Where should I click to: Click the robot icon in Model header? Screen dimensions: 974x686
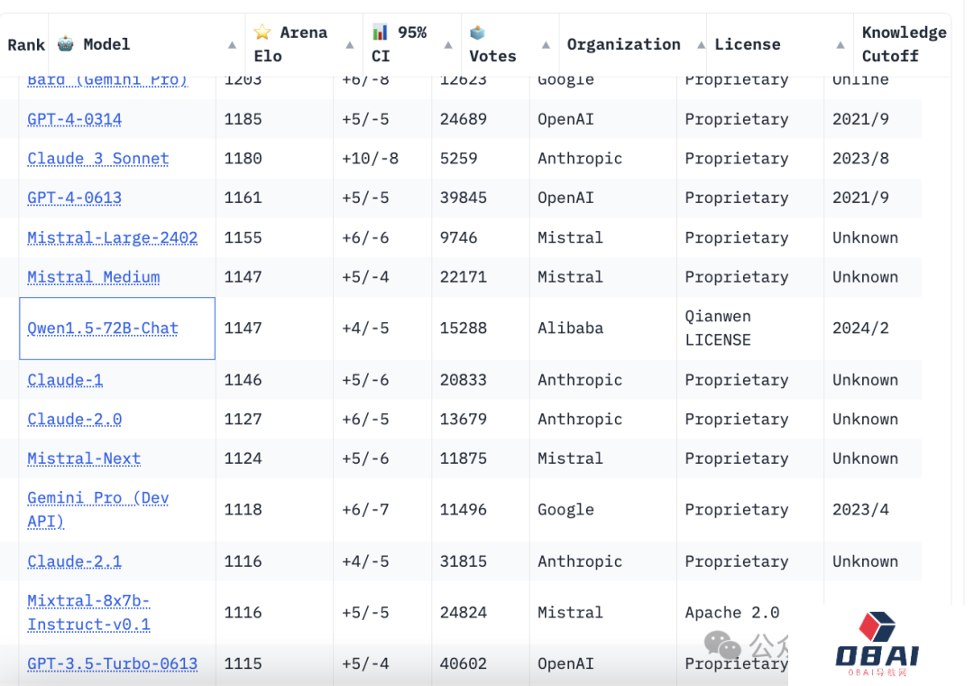66,43
